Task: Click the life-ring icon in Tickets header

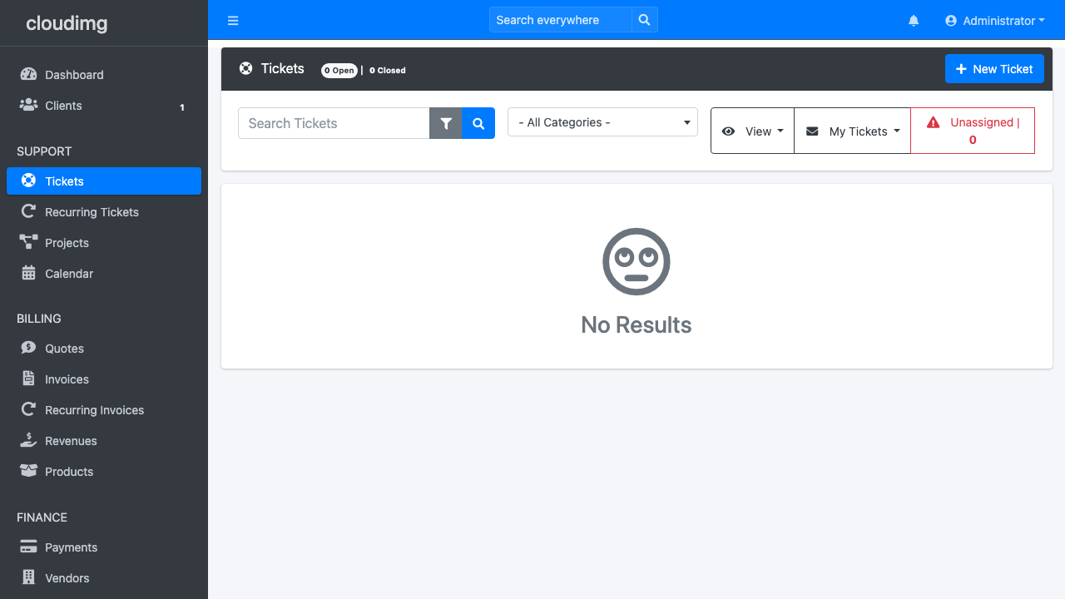Action: click(x=245, y=68)
